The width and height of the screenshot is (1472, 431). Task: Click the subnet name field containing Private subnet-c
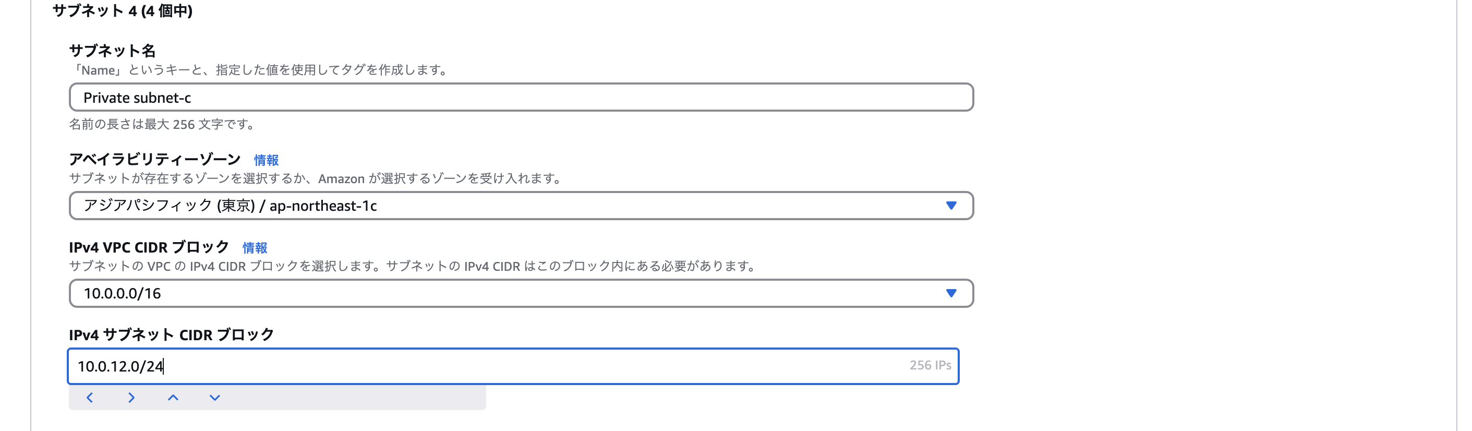click(x=514, y=97)
